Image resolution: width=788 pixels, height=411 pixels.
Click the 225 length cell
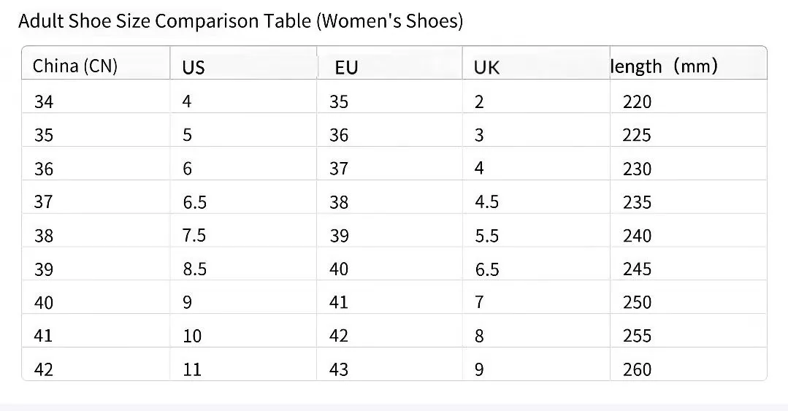click(x=637, y=136)
